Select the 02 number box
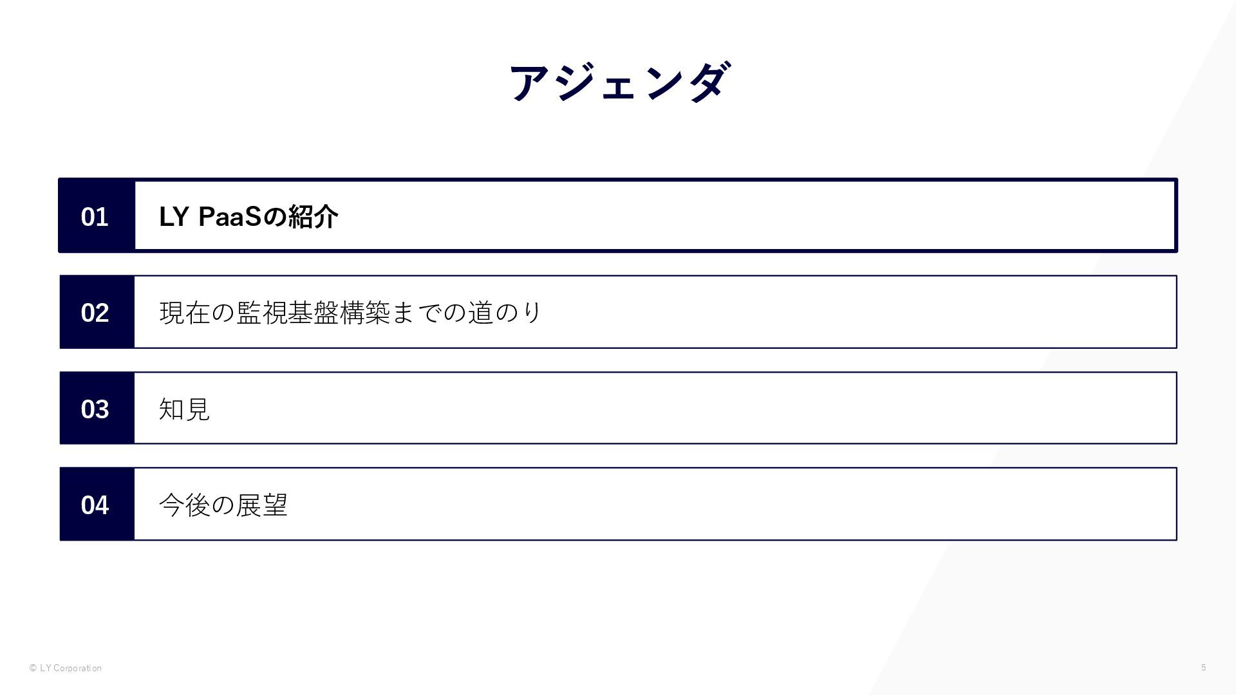1236x695 pixels. (97, 312)
